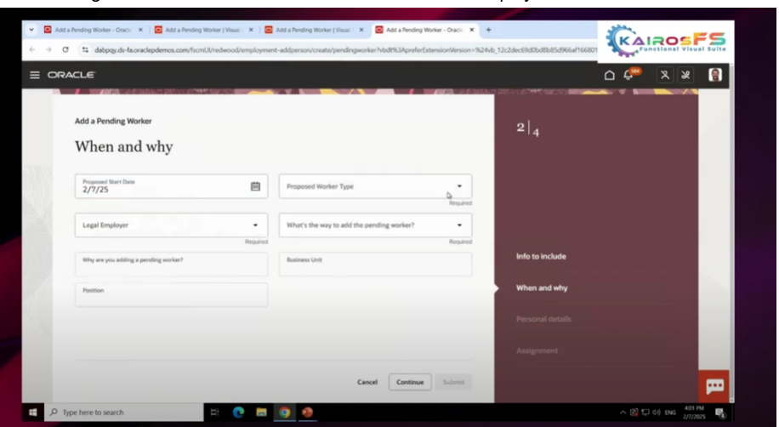Click the Cancel button
The image size is (779, 427).
pyautogui.click(x=367, y=382)
